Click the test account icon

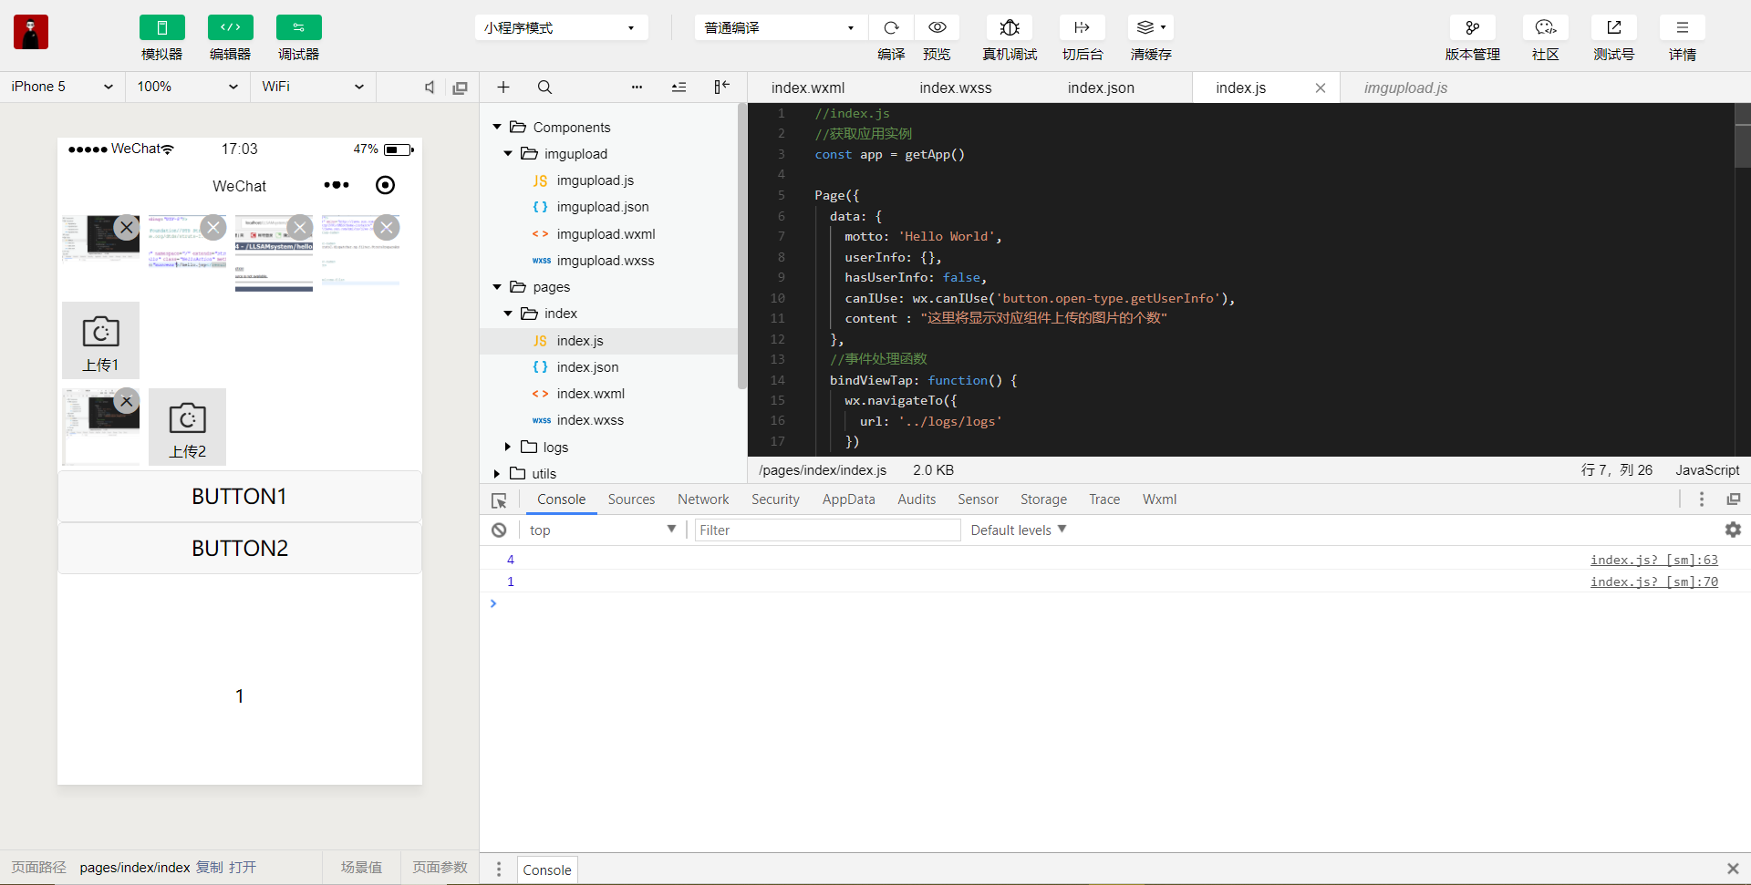click(1613, 27)
